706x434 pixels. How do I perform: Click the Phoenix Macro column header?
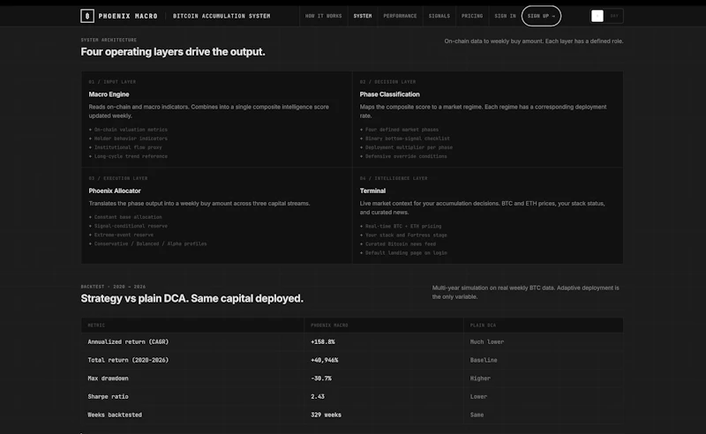coord(329,325)
